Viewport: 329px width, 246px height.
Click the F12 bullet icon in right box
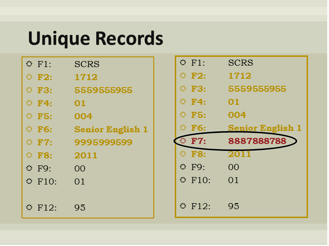[183, 205]
